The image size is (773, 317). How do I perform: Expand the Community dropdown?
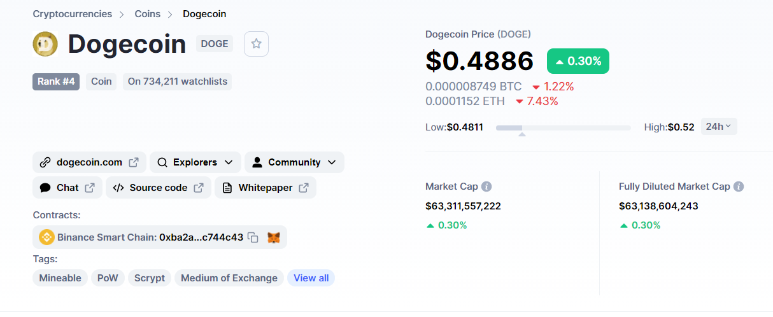coord(294,162)
